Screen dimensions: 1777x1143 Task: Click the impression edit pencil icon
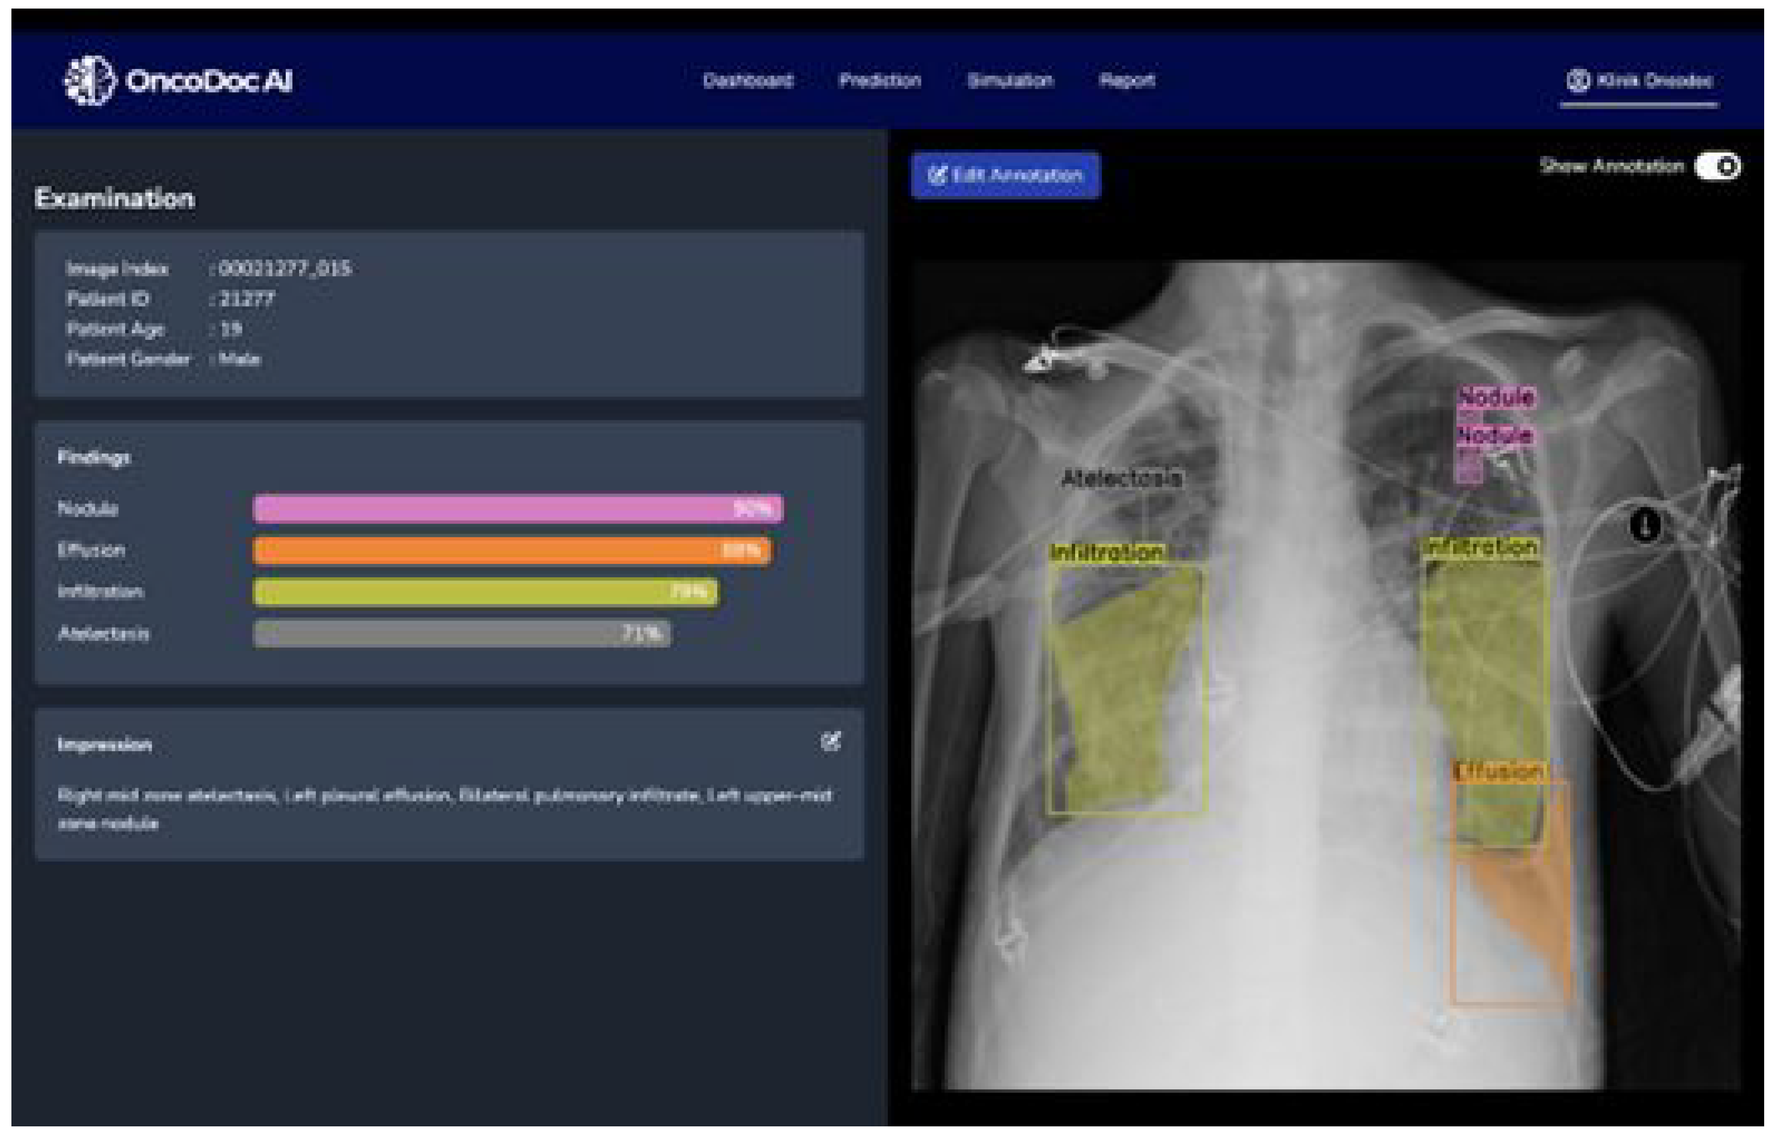(831, 741)
